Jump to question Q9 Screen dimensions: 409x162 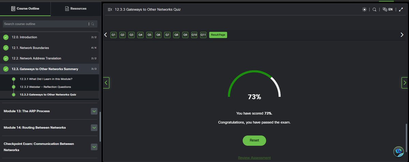point(185,35)
